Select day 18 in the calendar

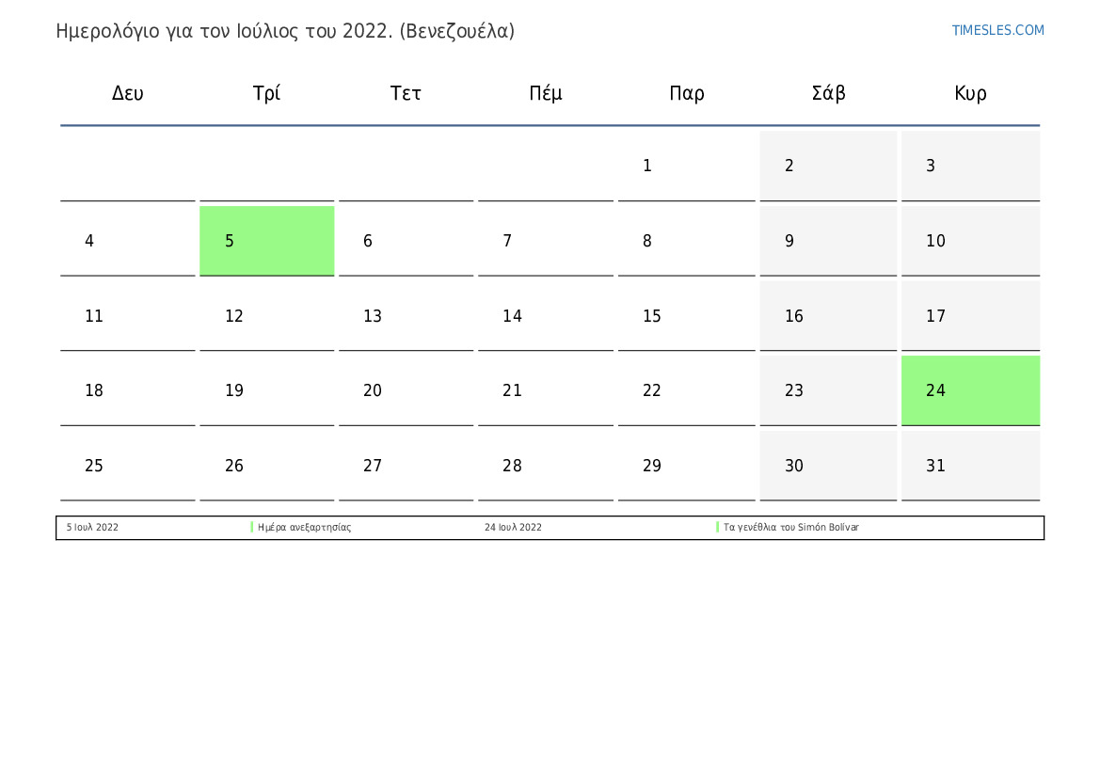[x=128, y=390]
